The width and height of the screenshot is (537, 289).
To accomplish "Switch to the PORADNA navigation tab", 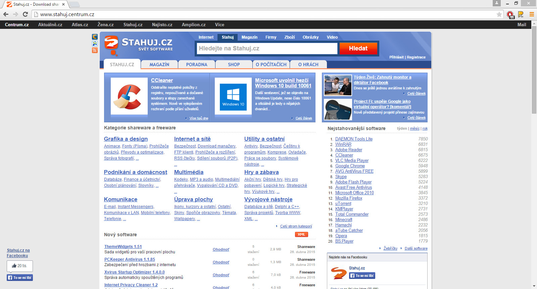I will [197, 65].
